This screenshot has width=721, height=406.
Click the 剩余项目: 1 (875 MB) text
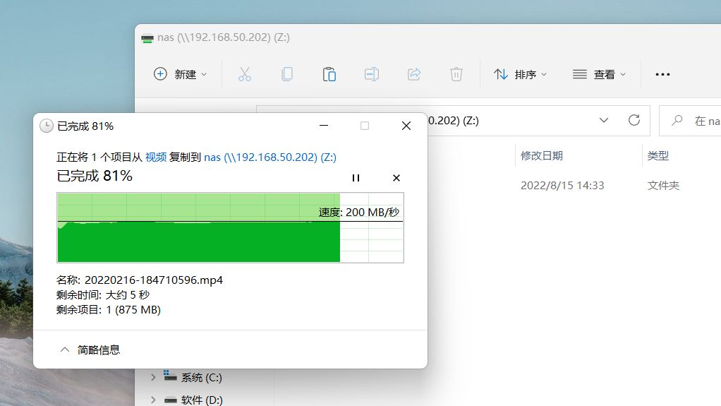(x=109, y=310)
